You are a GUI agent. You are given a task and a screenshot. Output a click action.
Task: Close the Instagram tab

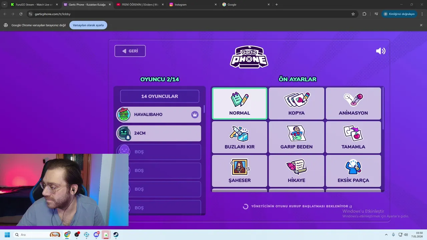click(216, 5)
